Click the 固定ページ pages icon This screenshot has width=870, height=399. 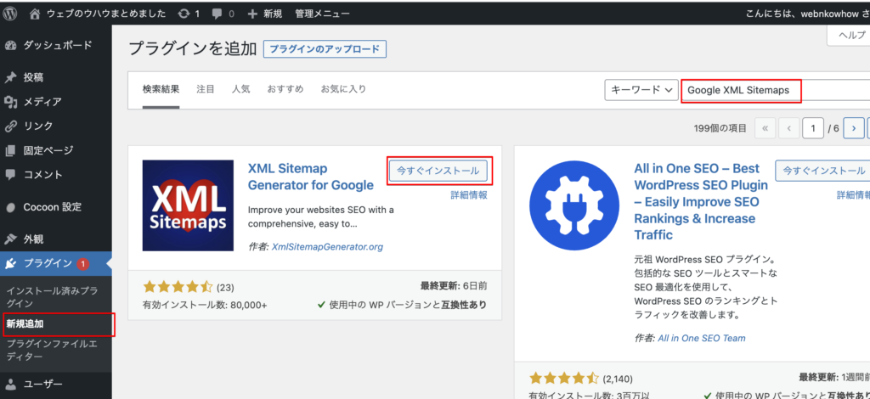coord(10,150)
